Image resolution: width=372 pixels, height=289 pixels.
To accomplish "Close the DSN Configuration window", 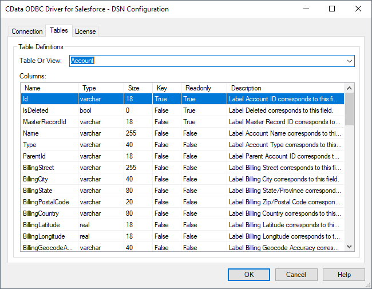I will (x=358, y=9).
